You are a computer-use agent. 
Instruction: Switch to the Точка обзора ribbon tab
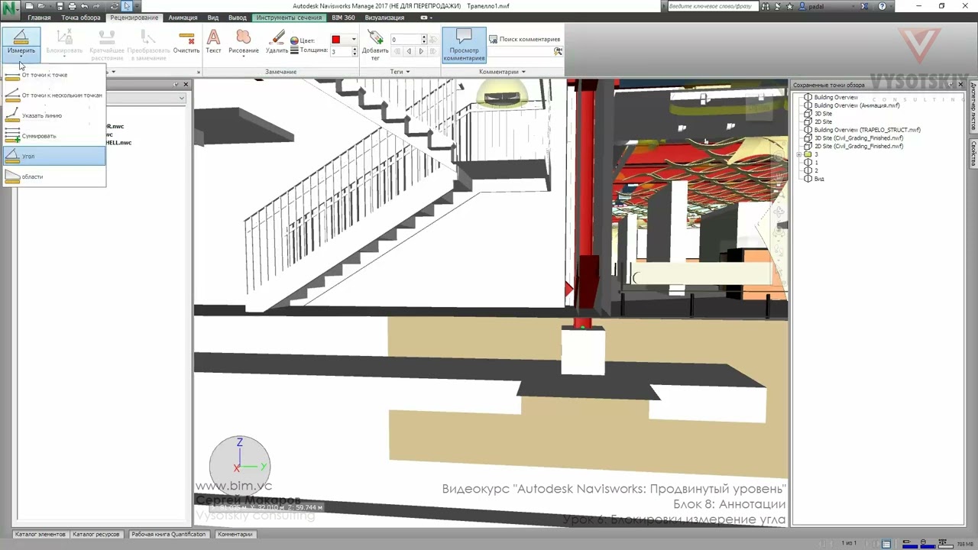81,18
